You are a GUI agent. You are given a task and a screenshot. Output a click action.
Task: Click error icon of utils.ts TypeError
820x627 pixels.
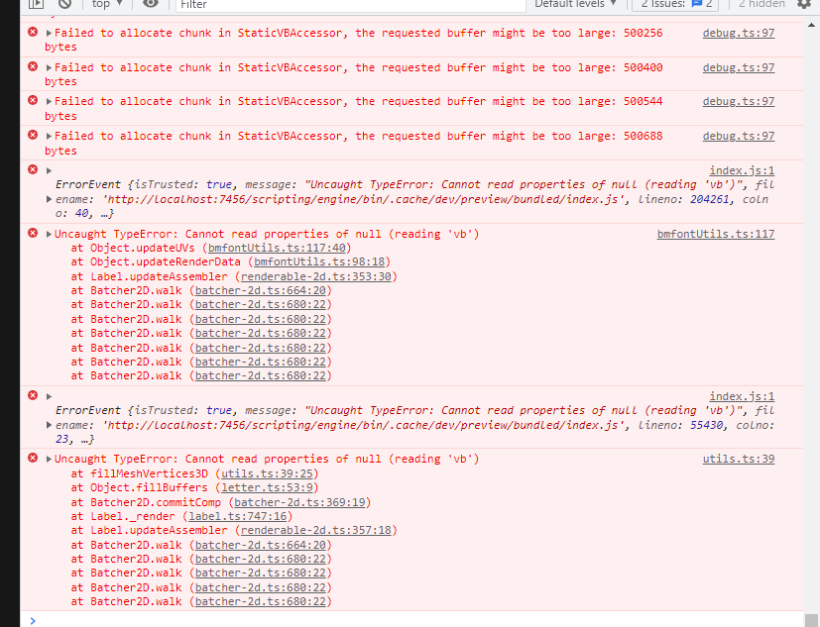point(33,458)
